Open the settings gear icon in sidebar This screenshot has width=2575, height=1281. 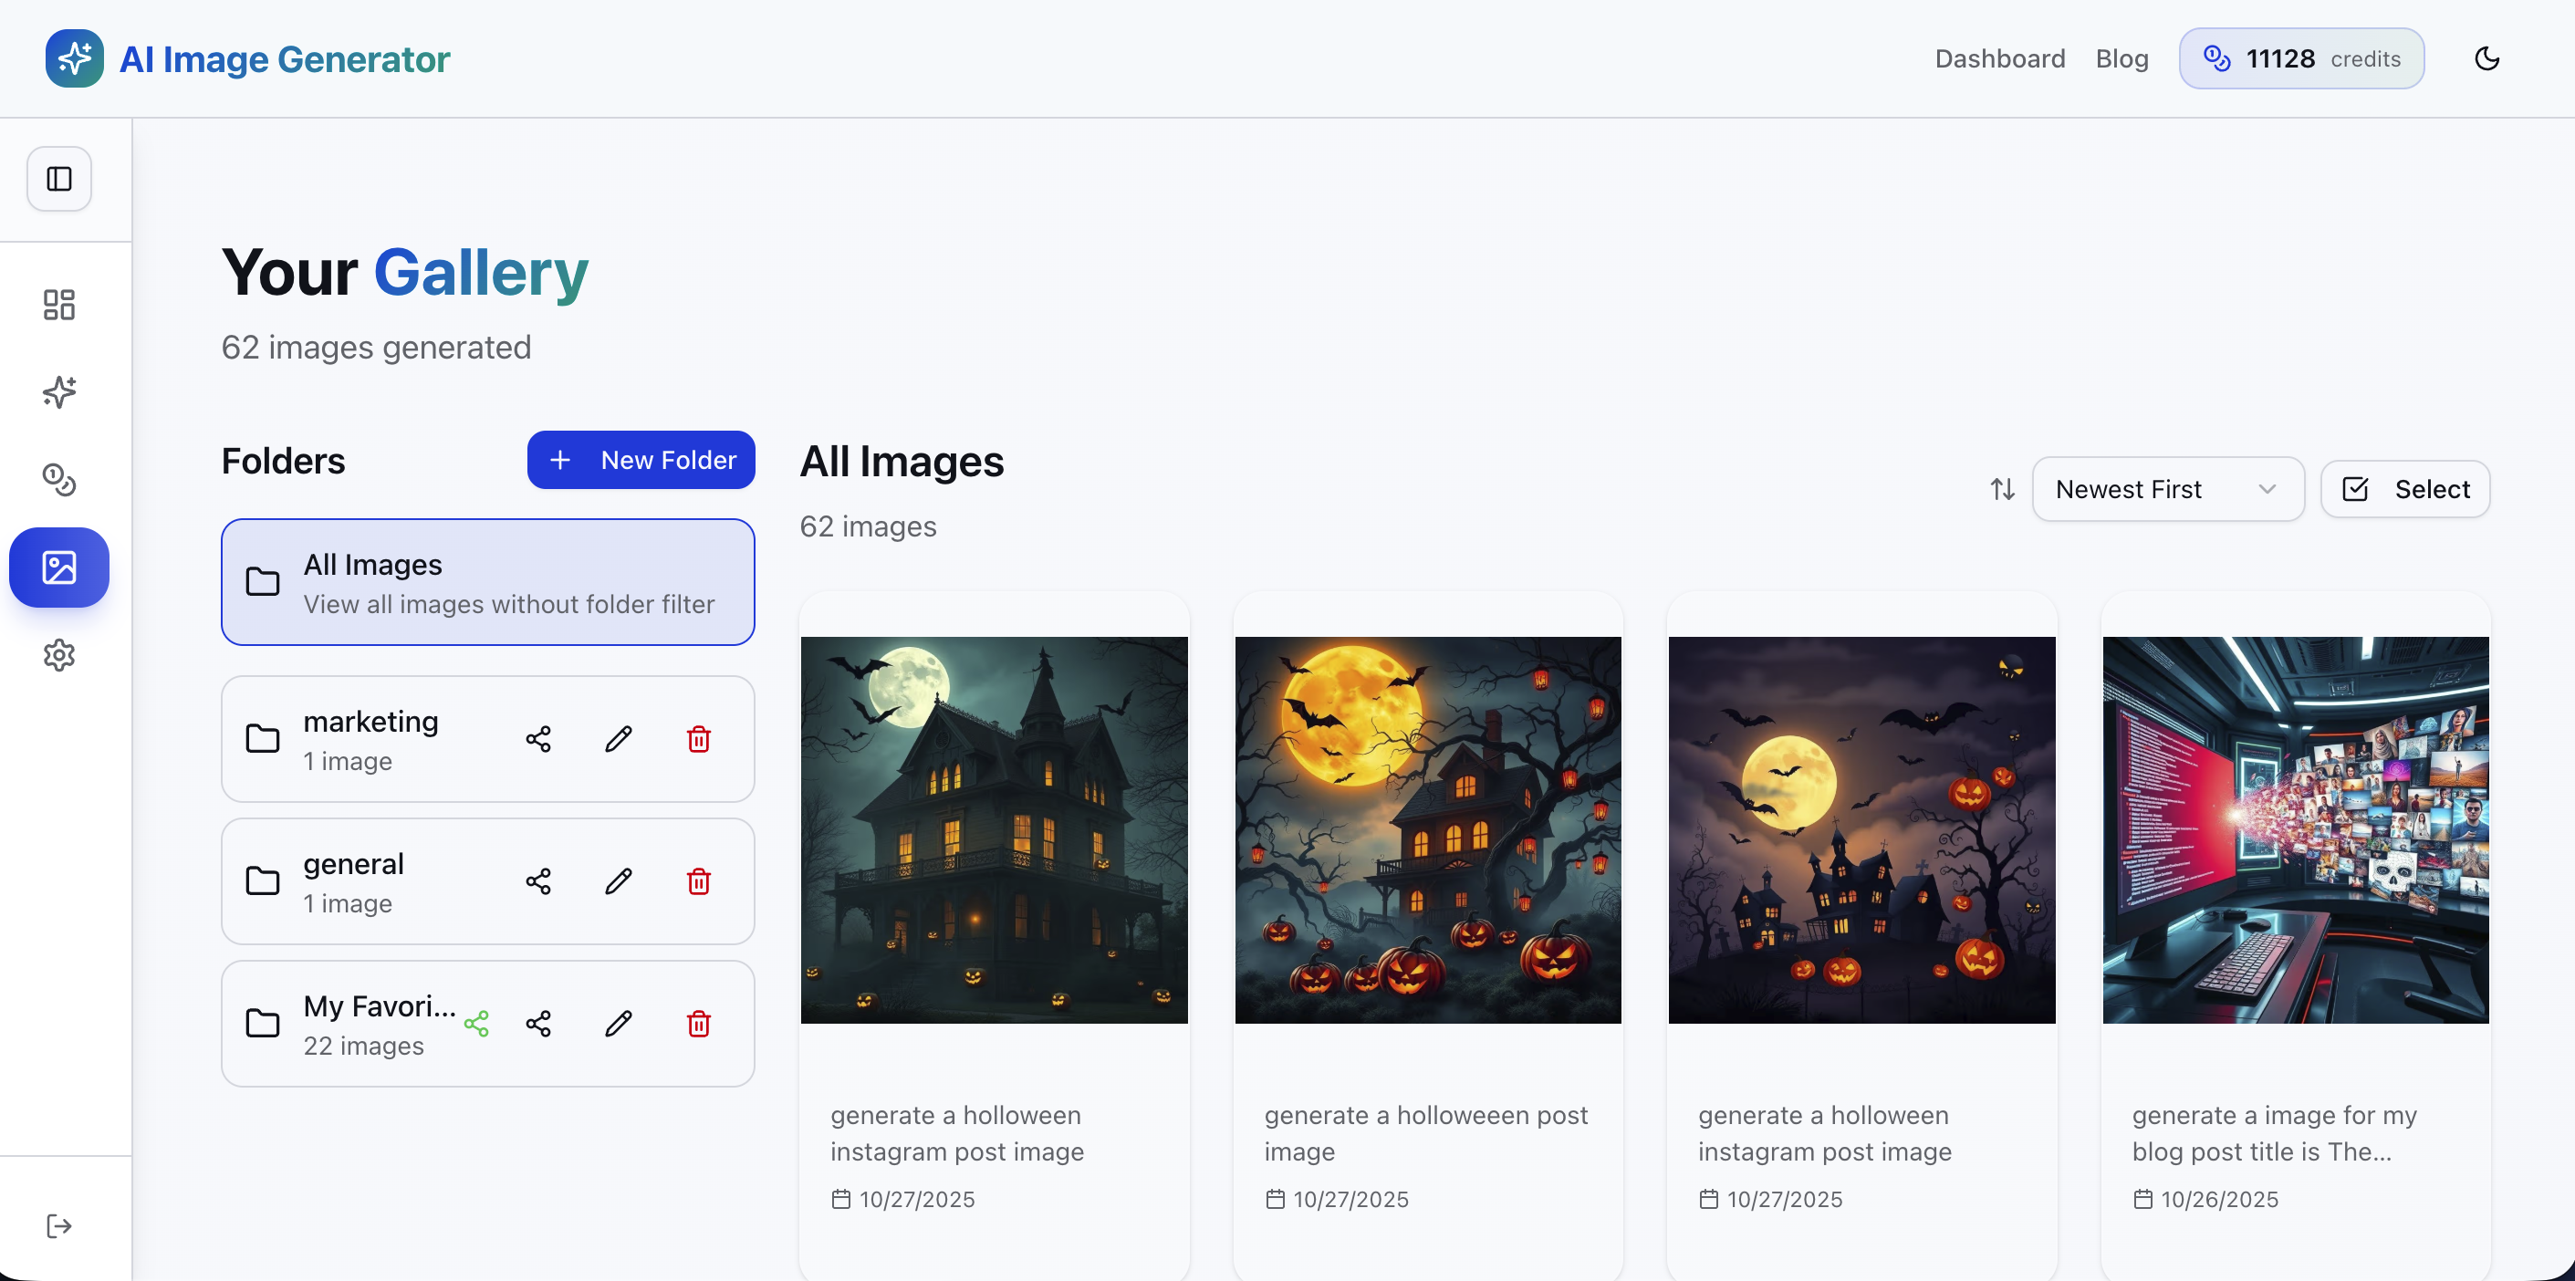[x=59, y=655]
